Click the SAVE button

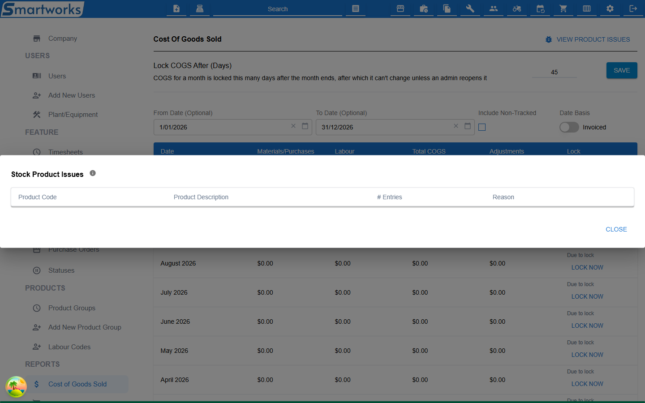(622, 70)
